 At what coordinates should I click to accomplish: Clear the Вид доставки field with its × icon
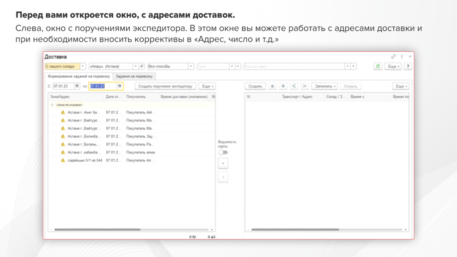353,66
